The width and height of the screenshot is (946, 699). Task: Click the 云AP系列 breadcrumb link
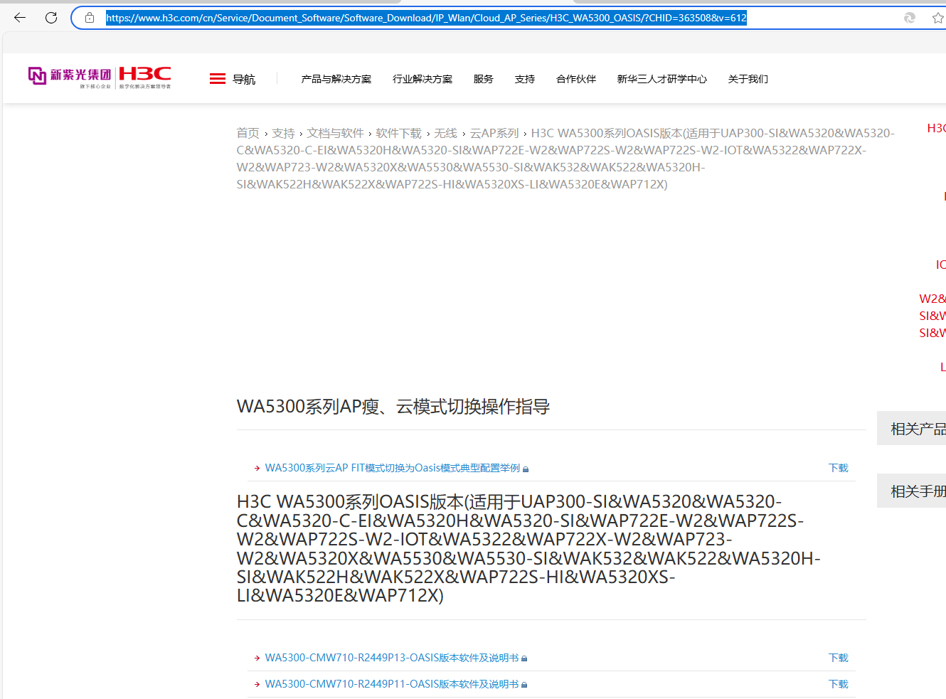click(x=494, y=133)
